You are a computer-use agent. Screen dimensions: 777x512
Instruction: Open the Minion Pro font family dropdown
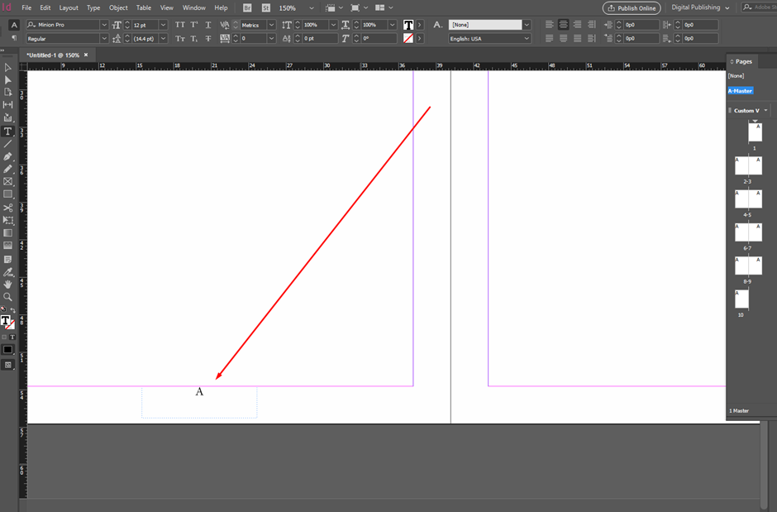click(x=104, y=25)
